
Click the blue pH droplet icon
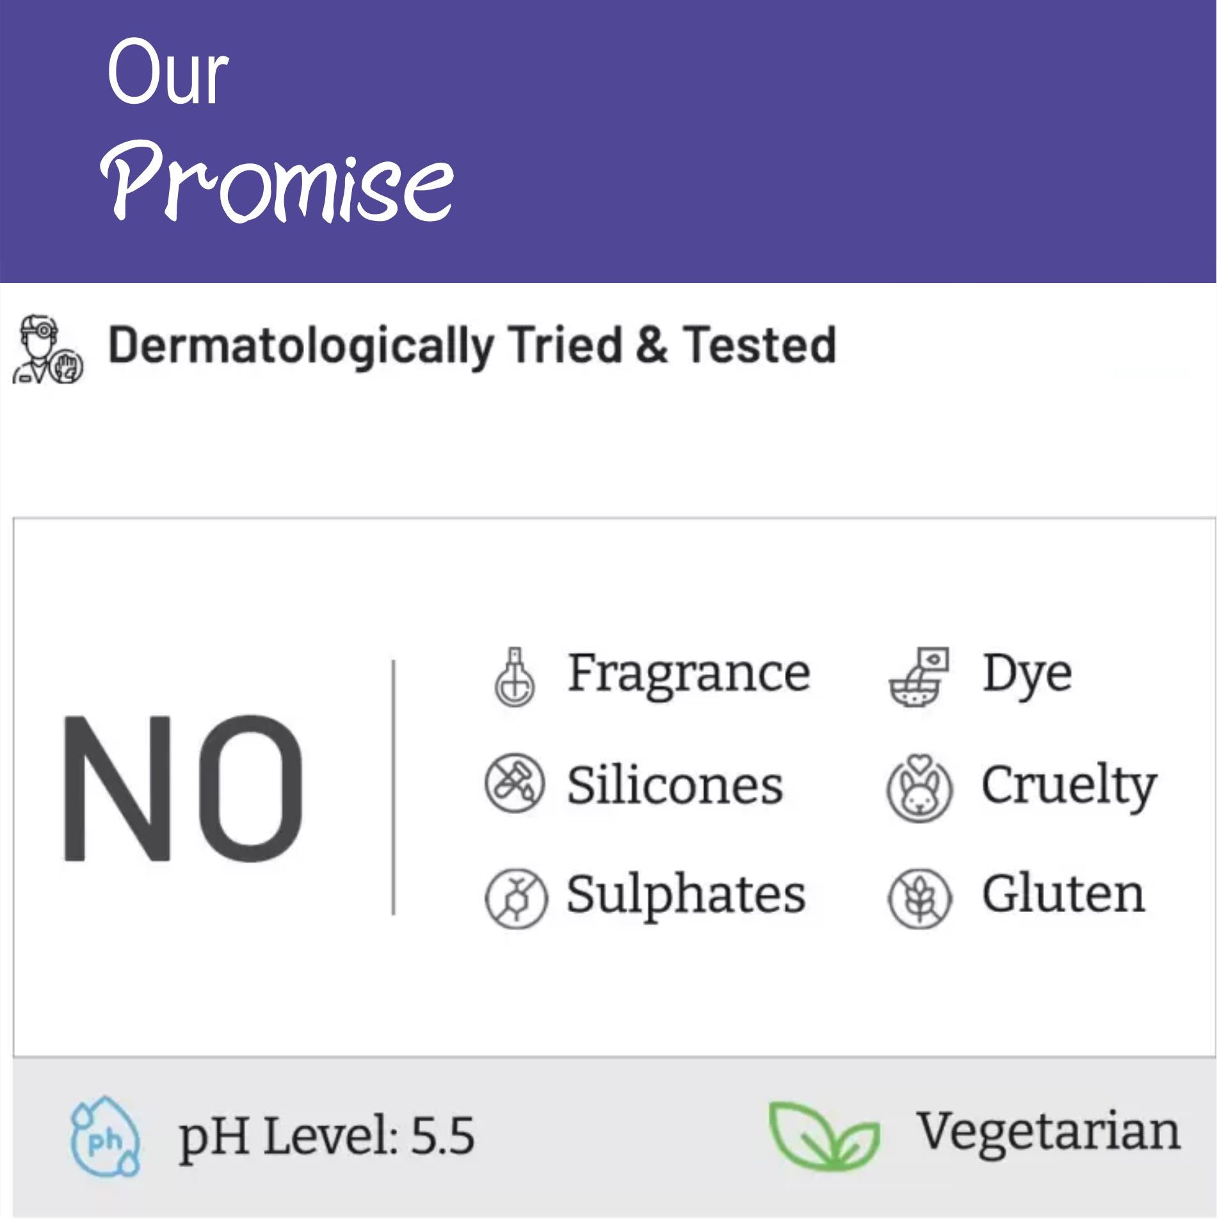click(x=104, y=1138)
